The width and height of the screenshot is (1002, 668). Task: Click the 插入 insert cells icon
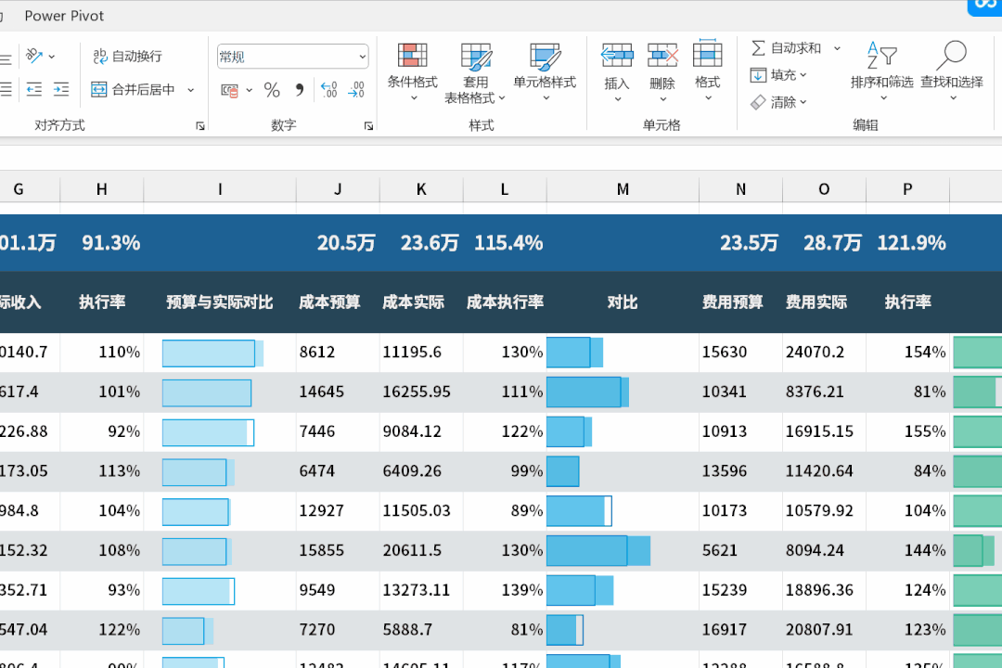[x=617, y=57]
